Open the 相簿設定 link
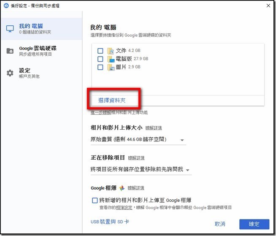Viewport: 276px width, 236px height. pos(124,208)
